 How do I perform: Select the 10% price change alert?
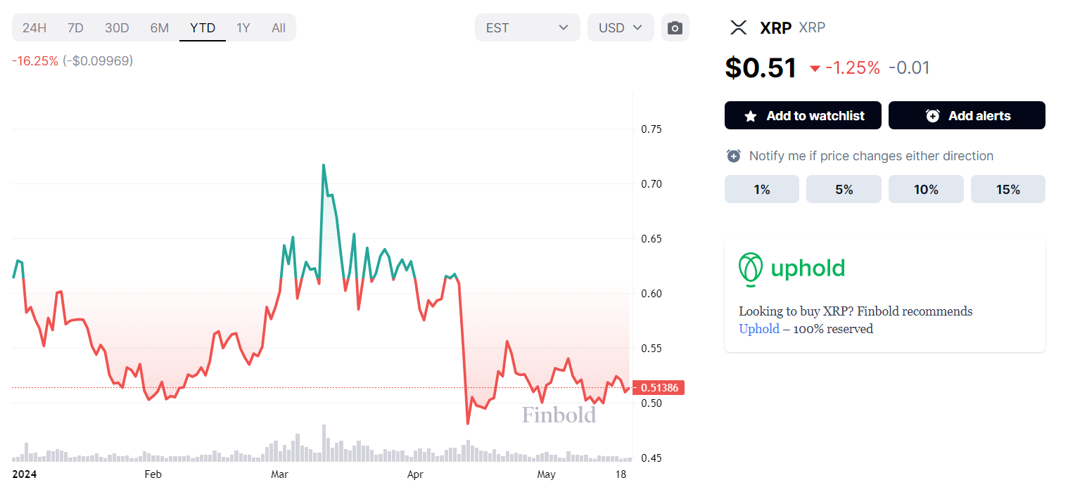pyautogui.click(x=925, y=189)
